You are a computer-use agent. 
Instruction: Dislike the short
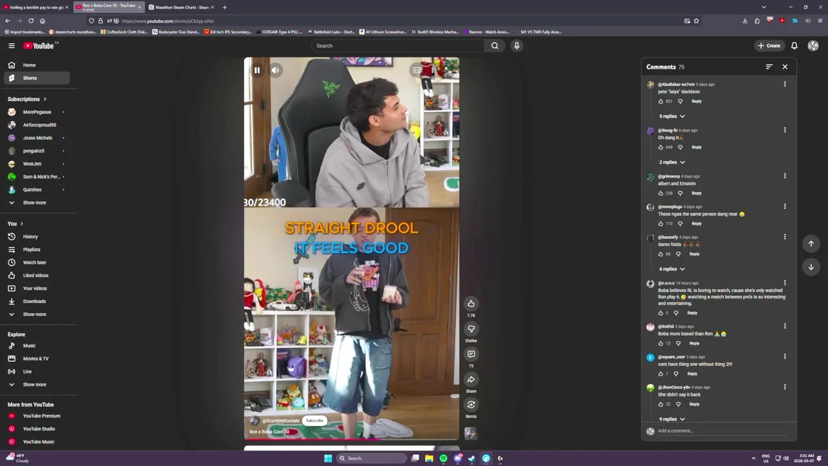471,329
